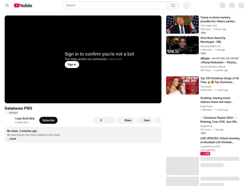The height and width of the screenshot is (186, 249).
Task: Click 'Top songs' channel name
Action: point(206,86)
